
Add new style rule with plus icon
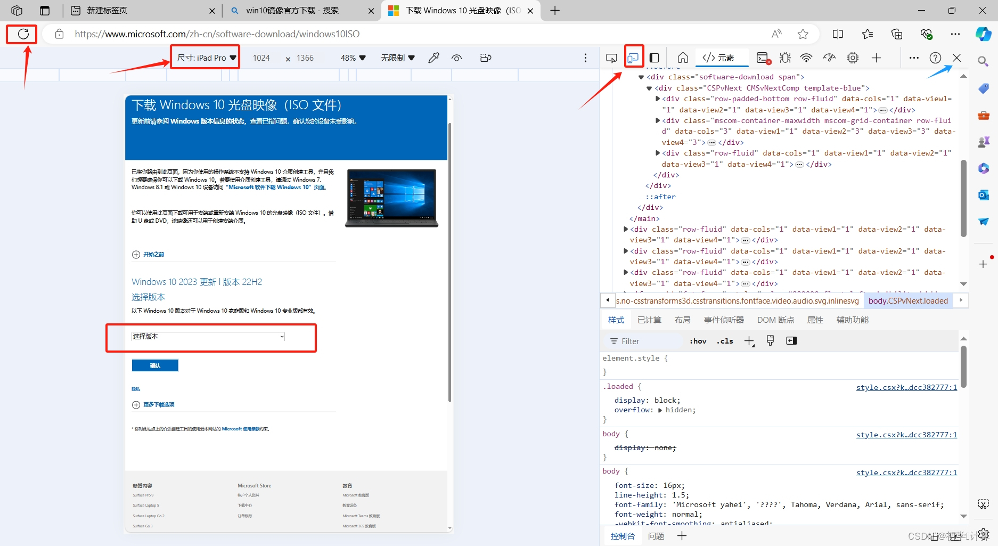[x=749, y=341]
